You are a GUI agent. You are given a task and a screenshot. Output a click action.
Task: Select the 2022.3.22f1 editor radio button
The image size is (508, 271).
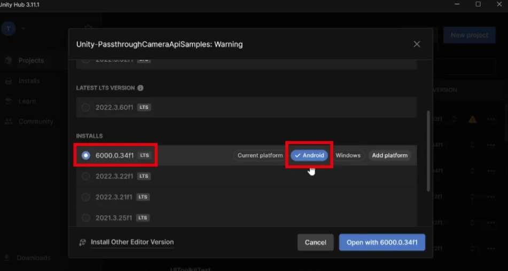click(x=85, y=176)
